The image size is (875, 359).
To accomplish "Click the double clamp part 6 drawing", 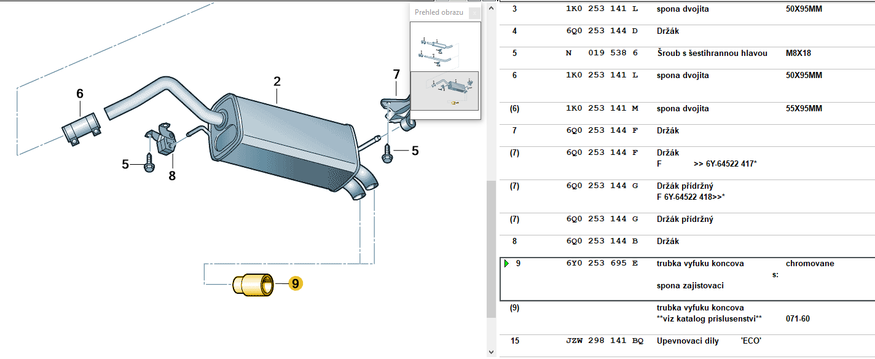I will (x=80, y=130).
